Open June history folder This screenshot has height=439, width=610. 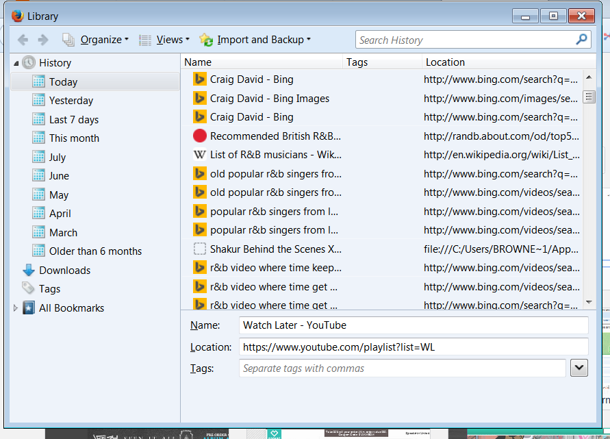pyautogui.click(x=59, y=176)
